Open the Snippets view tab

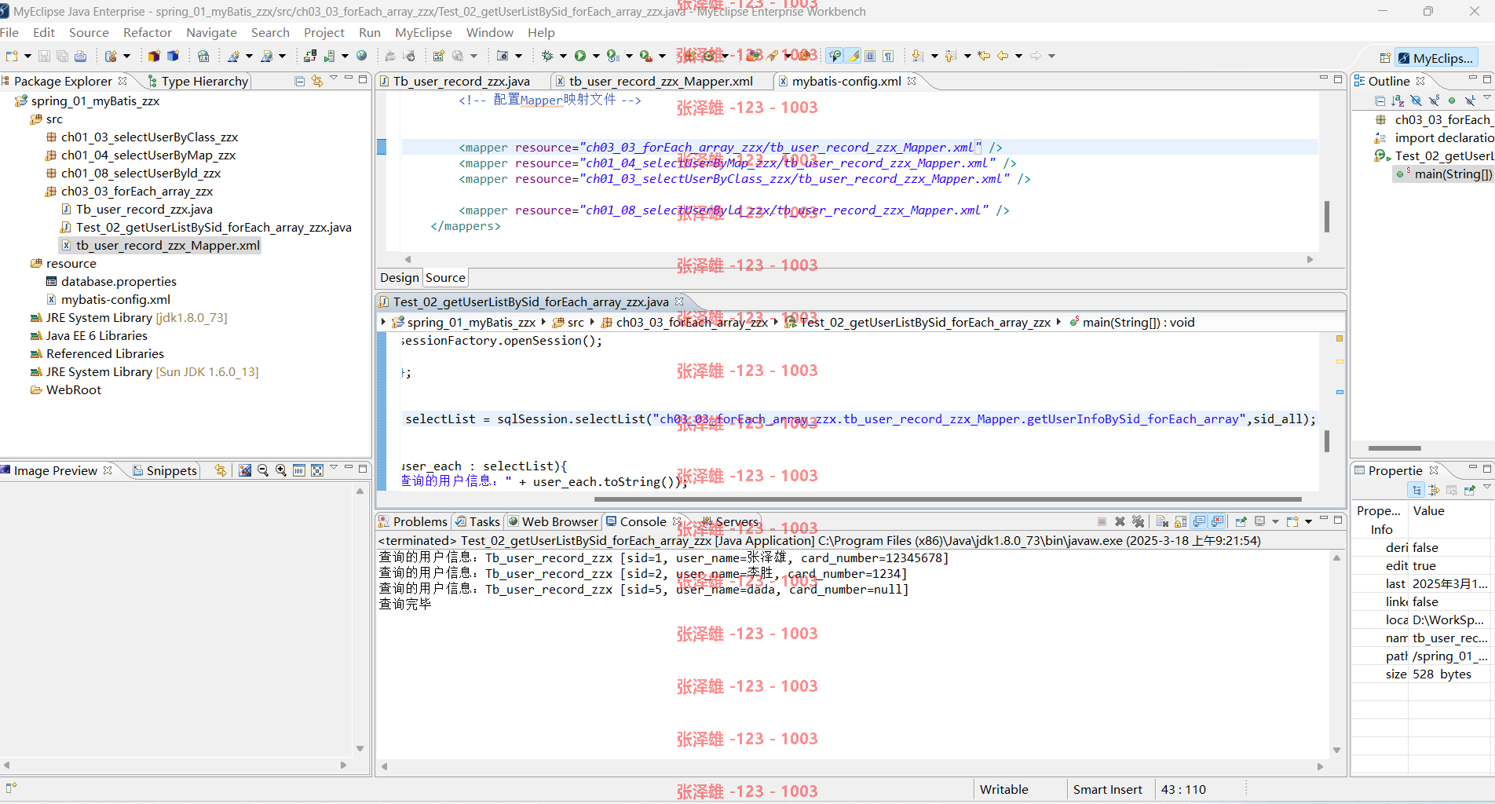click(165, 470)
